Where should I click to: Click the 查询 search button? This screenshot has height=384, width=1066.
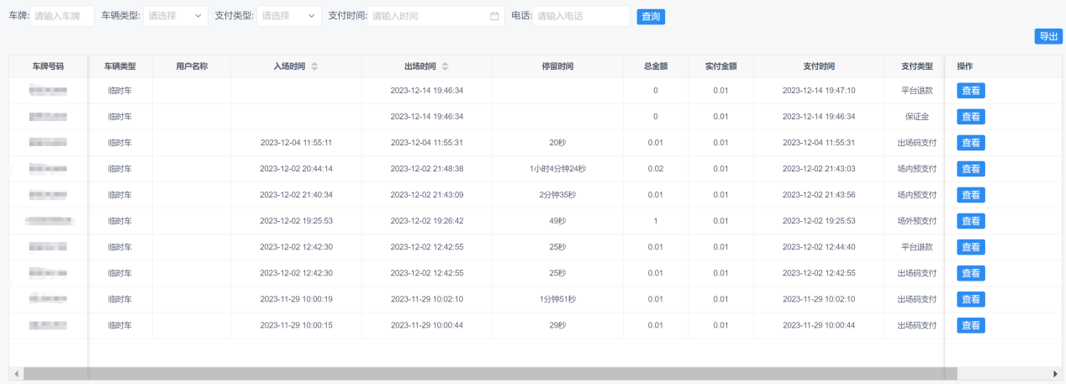(x=651, y=16)
